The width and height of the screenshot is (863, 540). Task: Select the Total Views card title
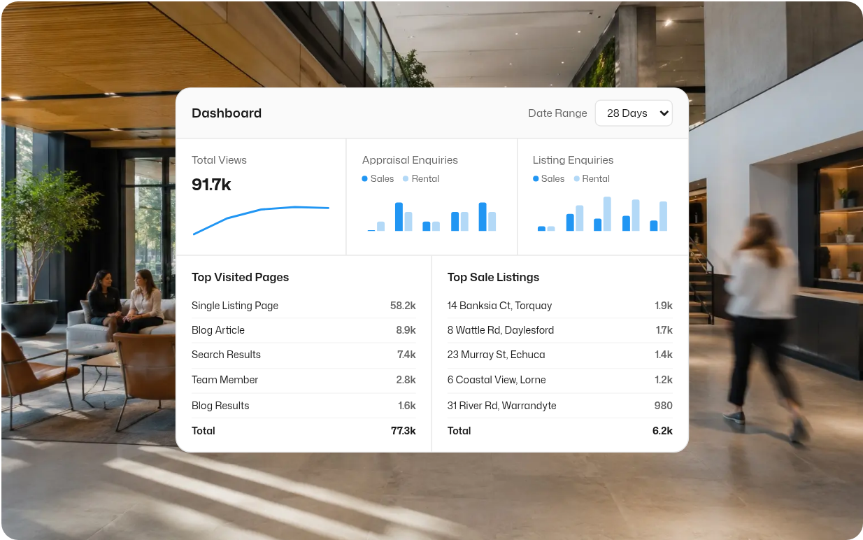pos(219,160)
